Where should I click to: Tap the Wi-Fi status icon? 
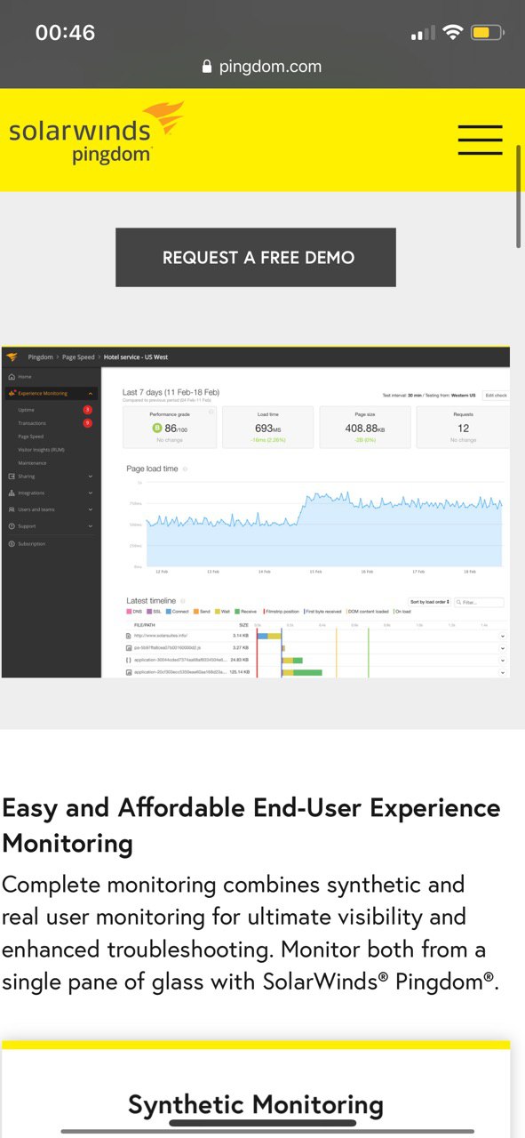[x=453, y=33]
